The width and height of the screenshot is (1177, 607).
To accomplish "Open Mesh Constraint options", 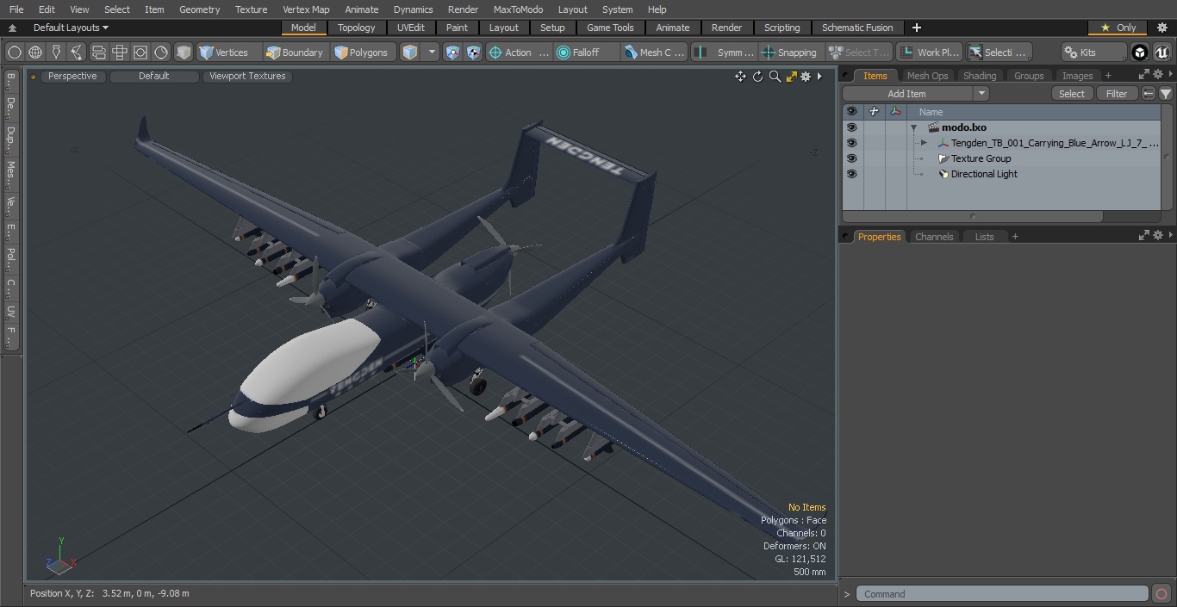I will pos(655,53).
